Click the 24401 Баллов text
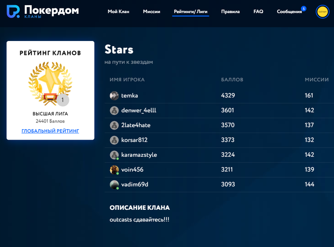334x247 pixels. (50, 121)
